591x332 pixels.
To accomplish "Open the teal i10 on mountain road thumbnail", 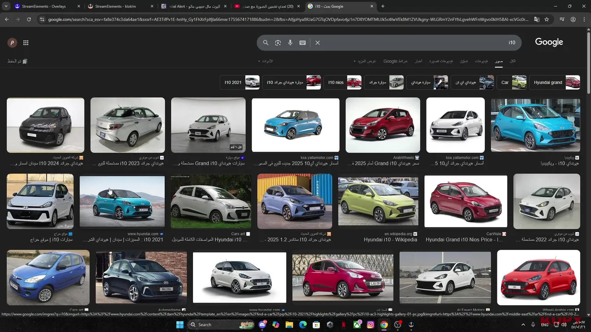I will point(122,202).
